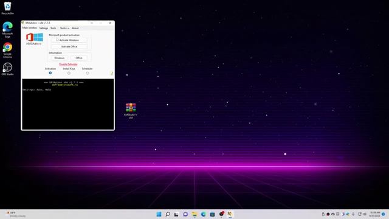
Task: Show Office information
Action: click(79, 58)
